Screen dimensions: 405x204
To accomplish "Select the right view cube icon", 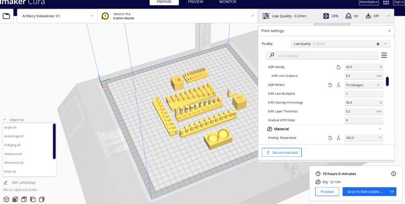I will (x=42, y=199).
